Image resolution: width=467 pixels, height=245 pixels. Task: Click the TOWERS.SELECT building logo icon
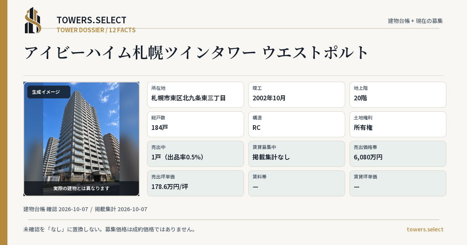[x=33, y=20]
